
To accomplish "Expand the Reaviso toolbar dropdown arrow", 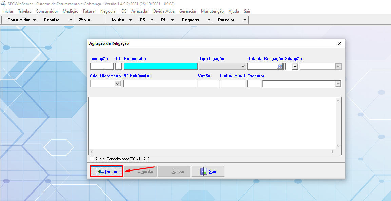I will [x=71, y=20].
